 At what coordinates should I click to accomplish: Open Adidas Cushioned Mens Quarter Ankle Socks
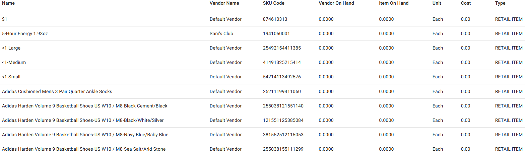click(57, 91)
